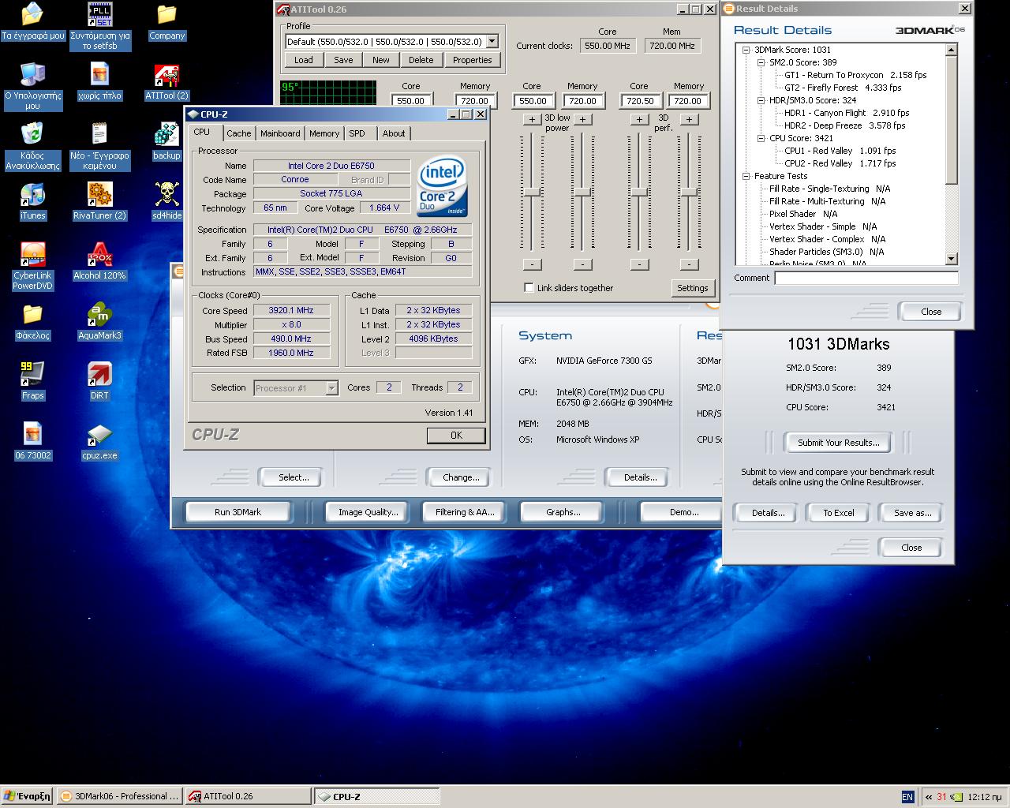Click Load button in ATITool

click(x=304, y=60)
